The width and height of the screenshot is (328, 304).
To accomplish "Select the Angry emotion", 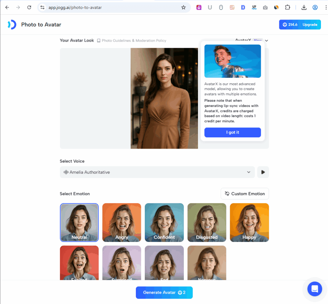I will click(x=122, y=222).
